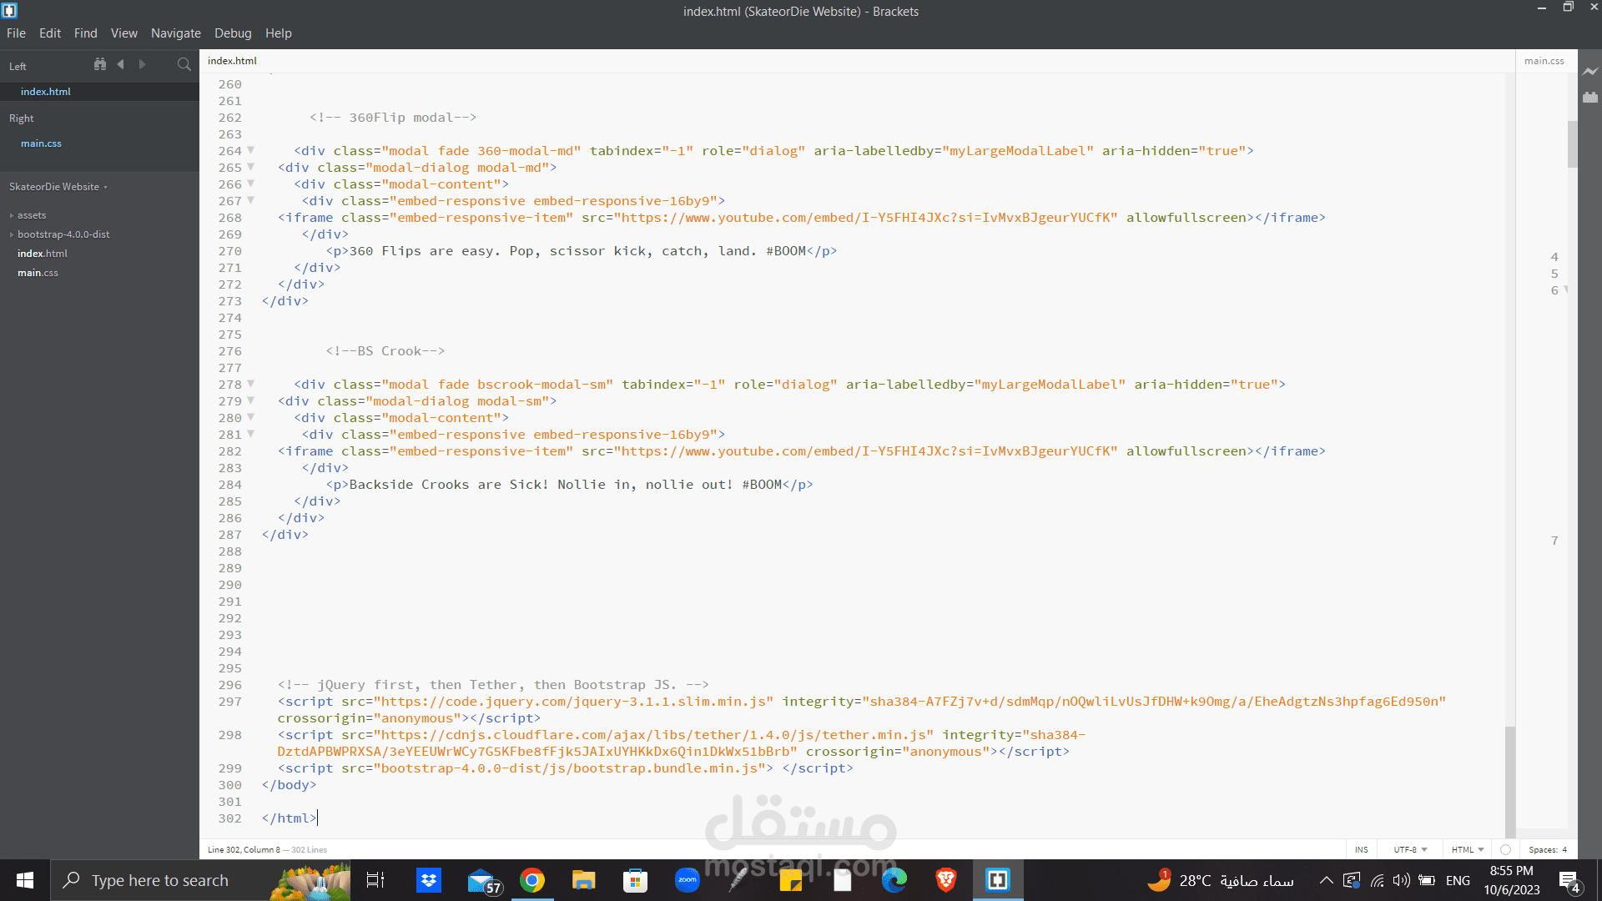Open the Debug menu
The height and width of the screenshot is (901, 1602).
[233, 33]
